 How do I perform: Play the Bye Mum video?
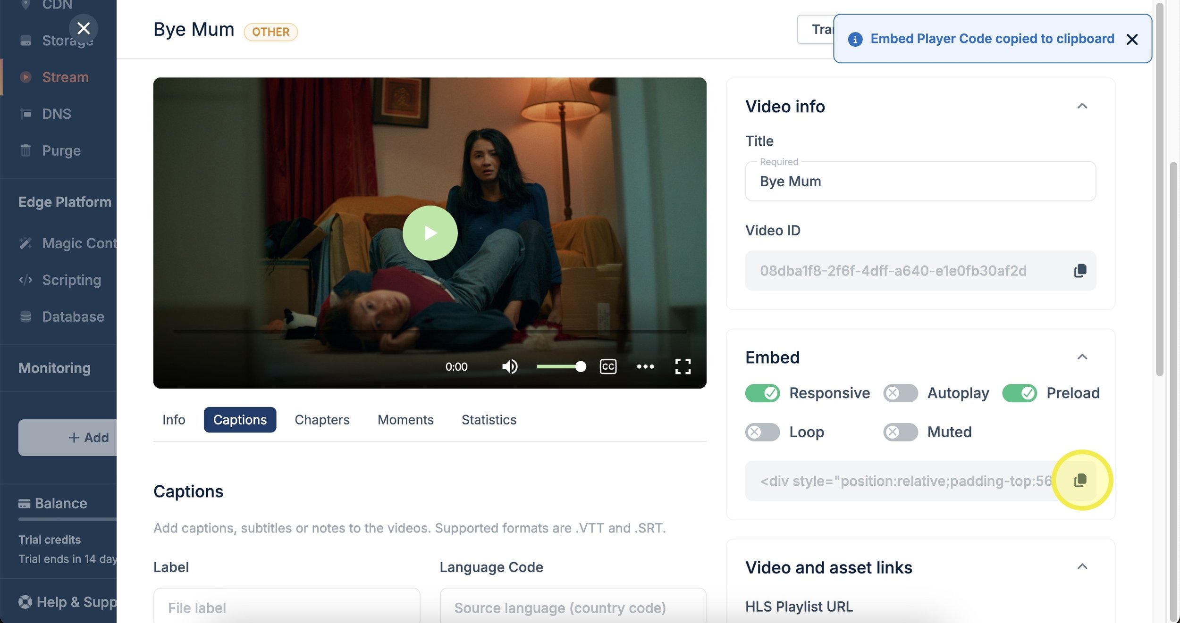coord(430,233)
